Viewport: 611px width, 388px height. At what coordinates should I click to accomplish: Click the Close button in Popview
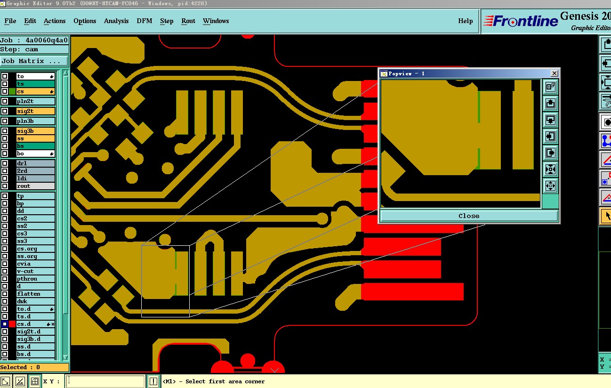click(x=469, y=216)
